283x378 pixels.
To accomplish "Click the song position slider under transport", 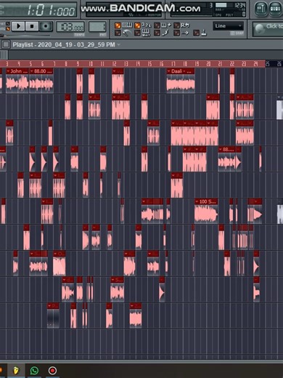I will (25, 36).
